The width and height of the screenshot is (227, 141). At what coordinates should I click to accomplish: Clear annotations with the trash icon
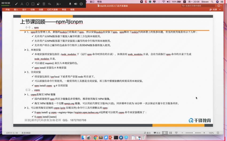coord(44,4)
